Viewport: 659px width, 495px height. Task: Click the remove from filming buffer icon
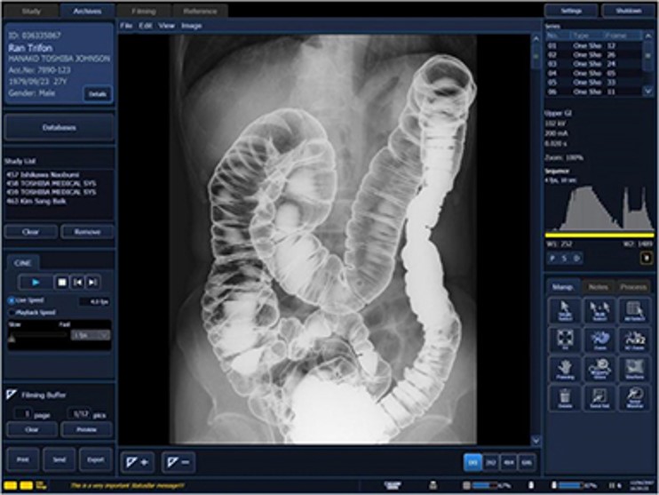coord(177,462)
